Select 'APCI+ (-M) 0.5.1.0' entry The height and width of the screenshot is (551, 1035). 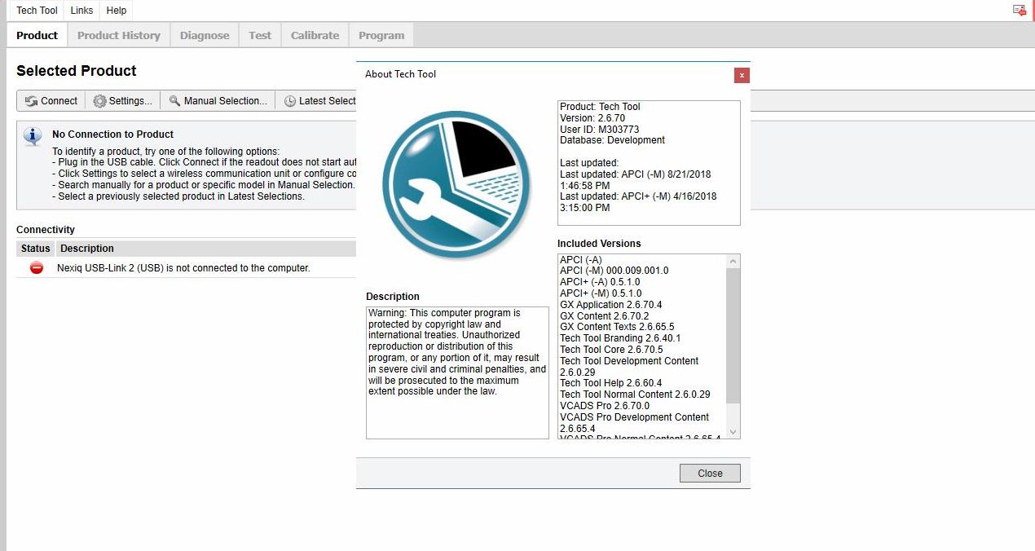[x=601, y=293]
